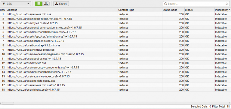Image resolution: width=231 pixels, height=109 pixels.
Task: Select inclusive-block.css address row
Action: tap(62, 50)
